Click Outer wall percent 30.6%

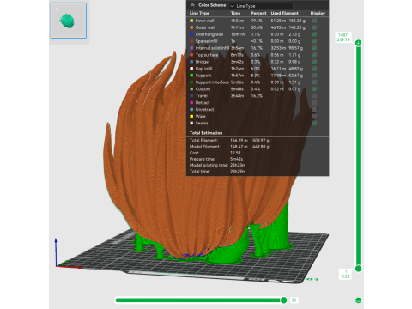(257, 27)
